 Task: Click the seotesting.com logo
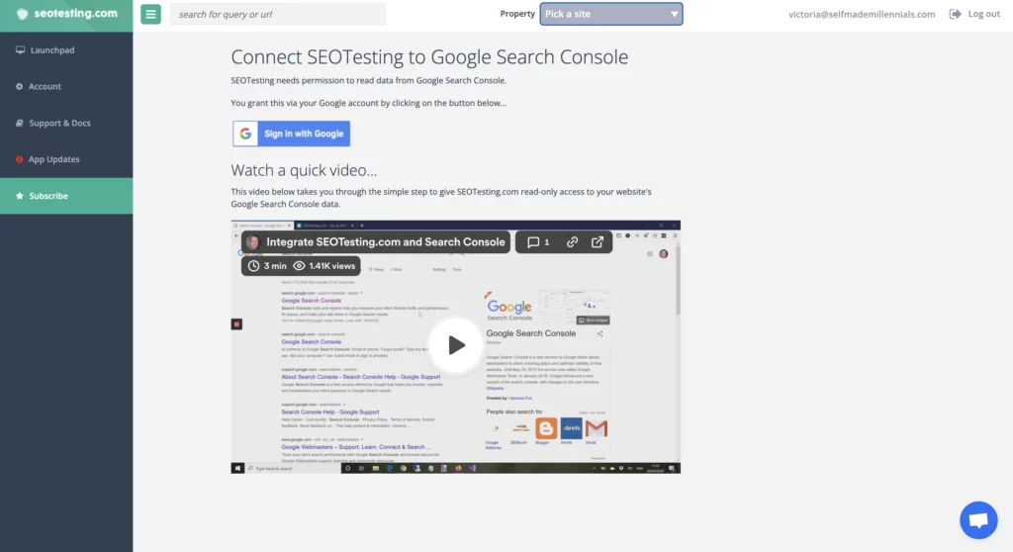[66, 14]
